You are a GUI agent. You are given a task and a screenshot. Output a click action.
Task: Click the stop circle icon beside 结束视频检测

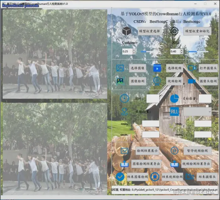point(155,177)
